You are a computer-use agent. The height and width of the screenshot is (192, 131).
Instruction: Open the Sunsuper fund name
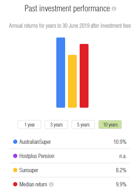point(29,170)
